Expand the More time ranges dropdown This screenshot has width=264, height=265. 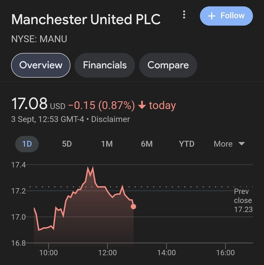[x=229, y=144]
